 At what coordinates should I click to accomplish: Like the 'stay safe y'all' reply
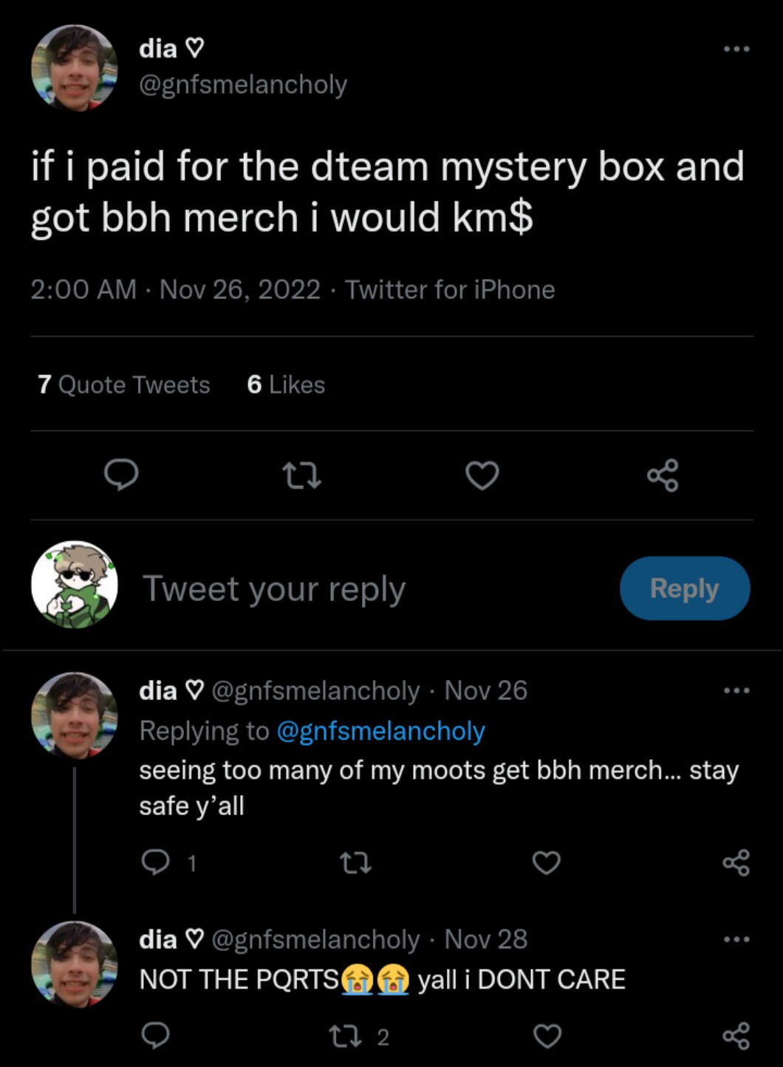(x=547, y=862)
